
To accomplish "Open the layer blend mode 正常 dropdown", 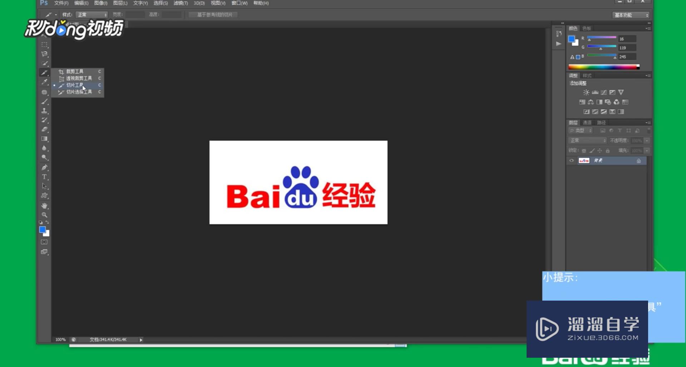I will tap(587, 141).
